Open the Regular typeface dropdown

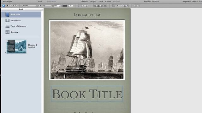(45, 6)
